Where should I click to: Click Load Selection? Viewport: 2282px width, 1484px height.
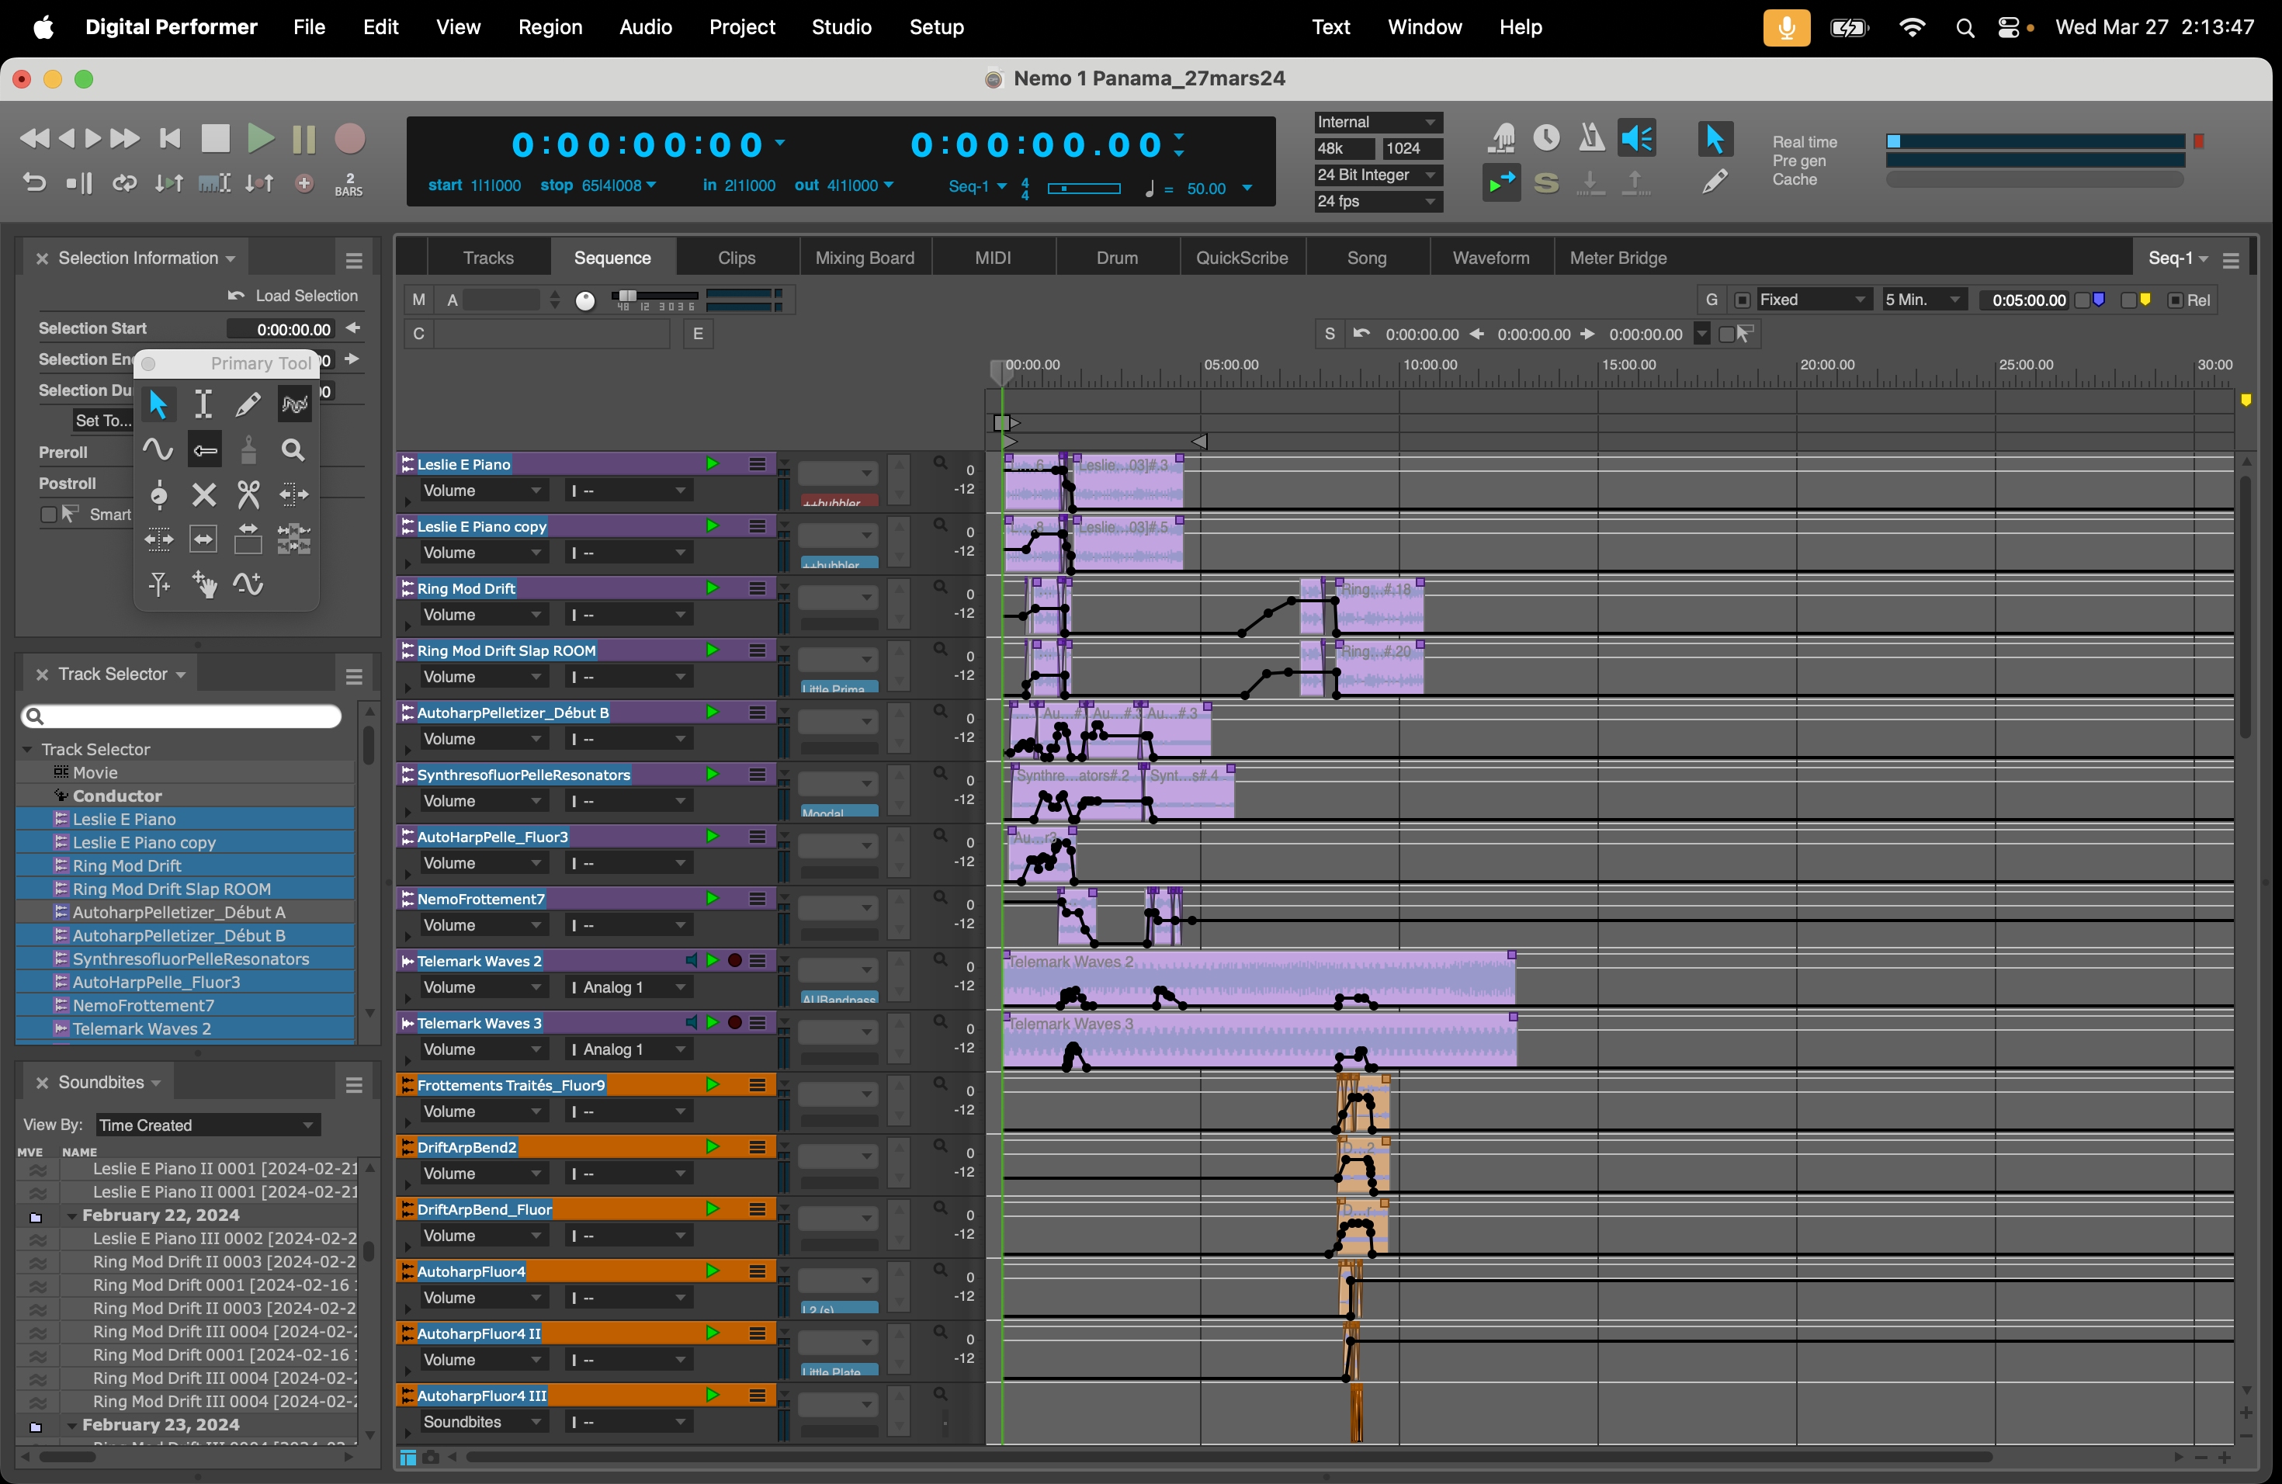[293, 295]
